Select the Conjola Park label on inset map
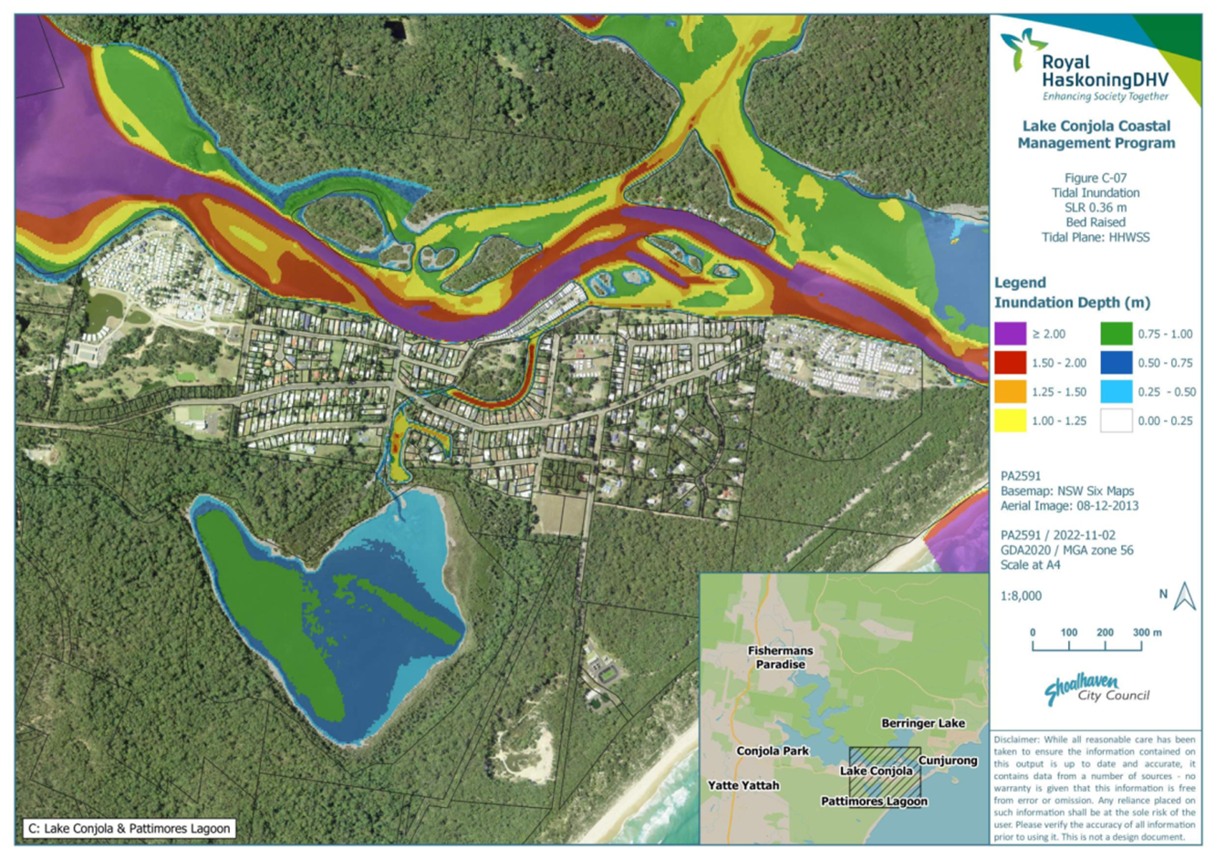 [772, 750]
